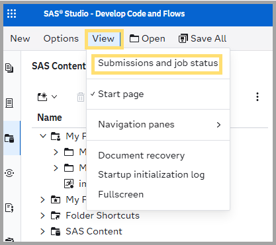Click the SAS Content folder icon in tree
This screenshot has height=245, width=276.
click(56, 232)
